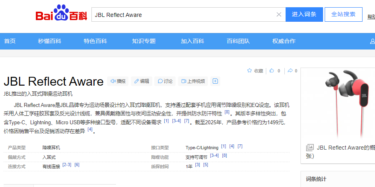The height and width of the screenshot is (187, 375).
Task: Click the 收藏 star icon
Action: (x=249, y=70)
